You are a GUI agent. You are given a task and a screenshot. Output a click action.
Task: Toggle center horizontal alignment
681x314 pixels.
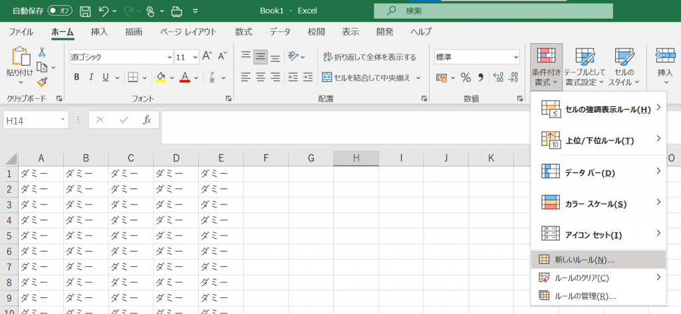pyautogui.click(x=261, y=77)
